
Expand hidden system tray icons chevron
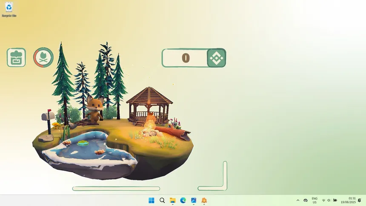(298, 200)
